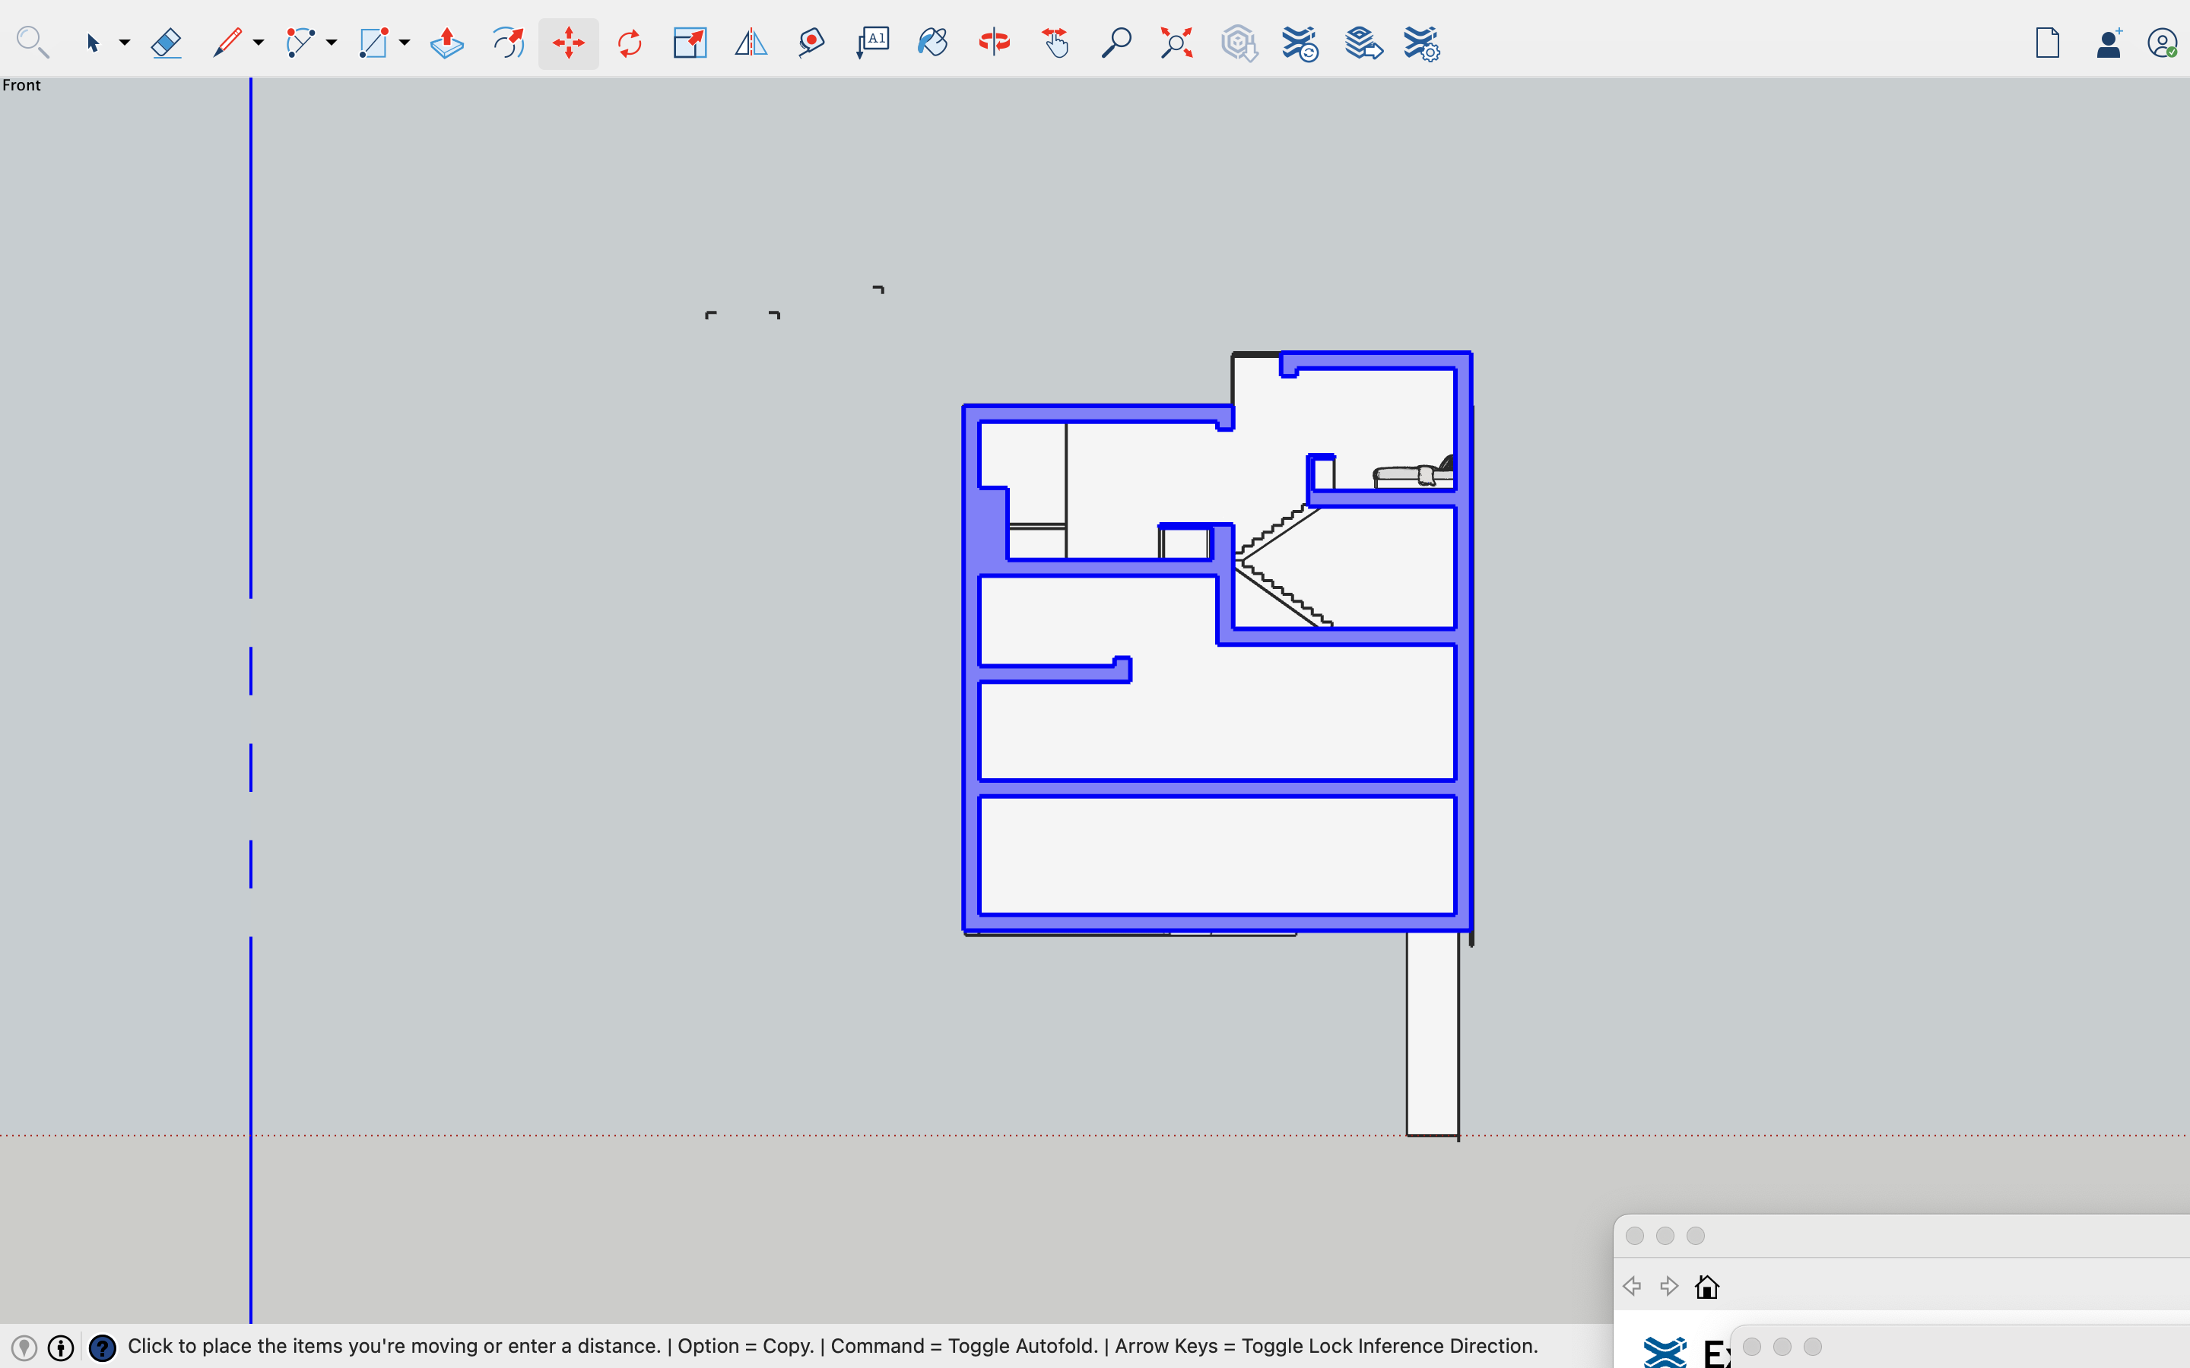The width and height of the screenshot is (2190, 1368).
Task: Open the model credits info icon
Action: click(61, 1347)
